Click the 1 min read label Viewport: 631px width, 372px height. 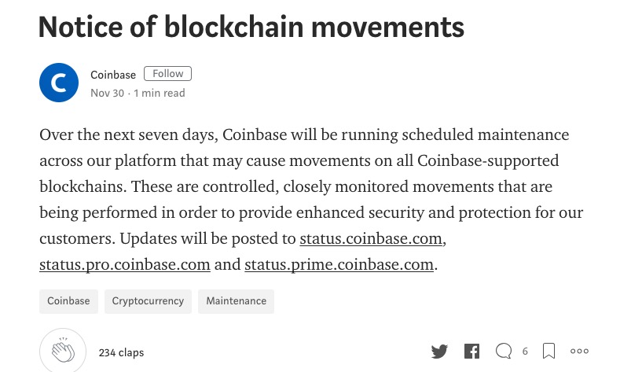pos(160,93)
